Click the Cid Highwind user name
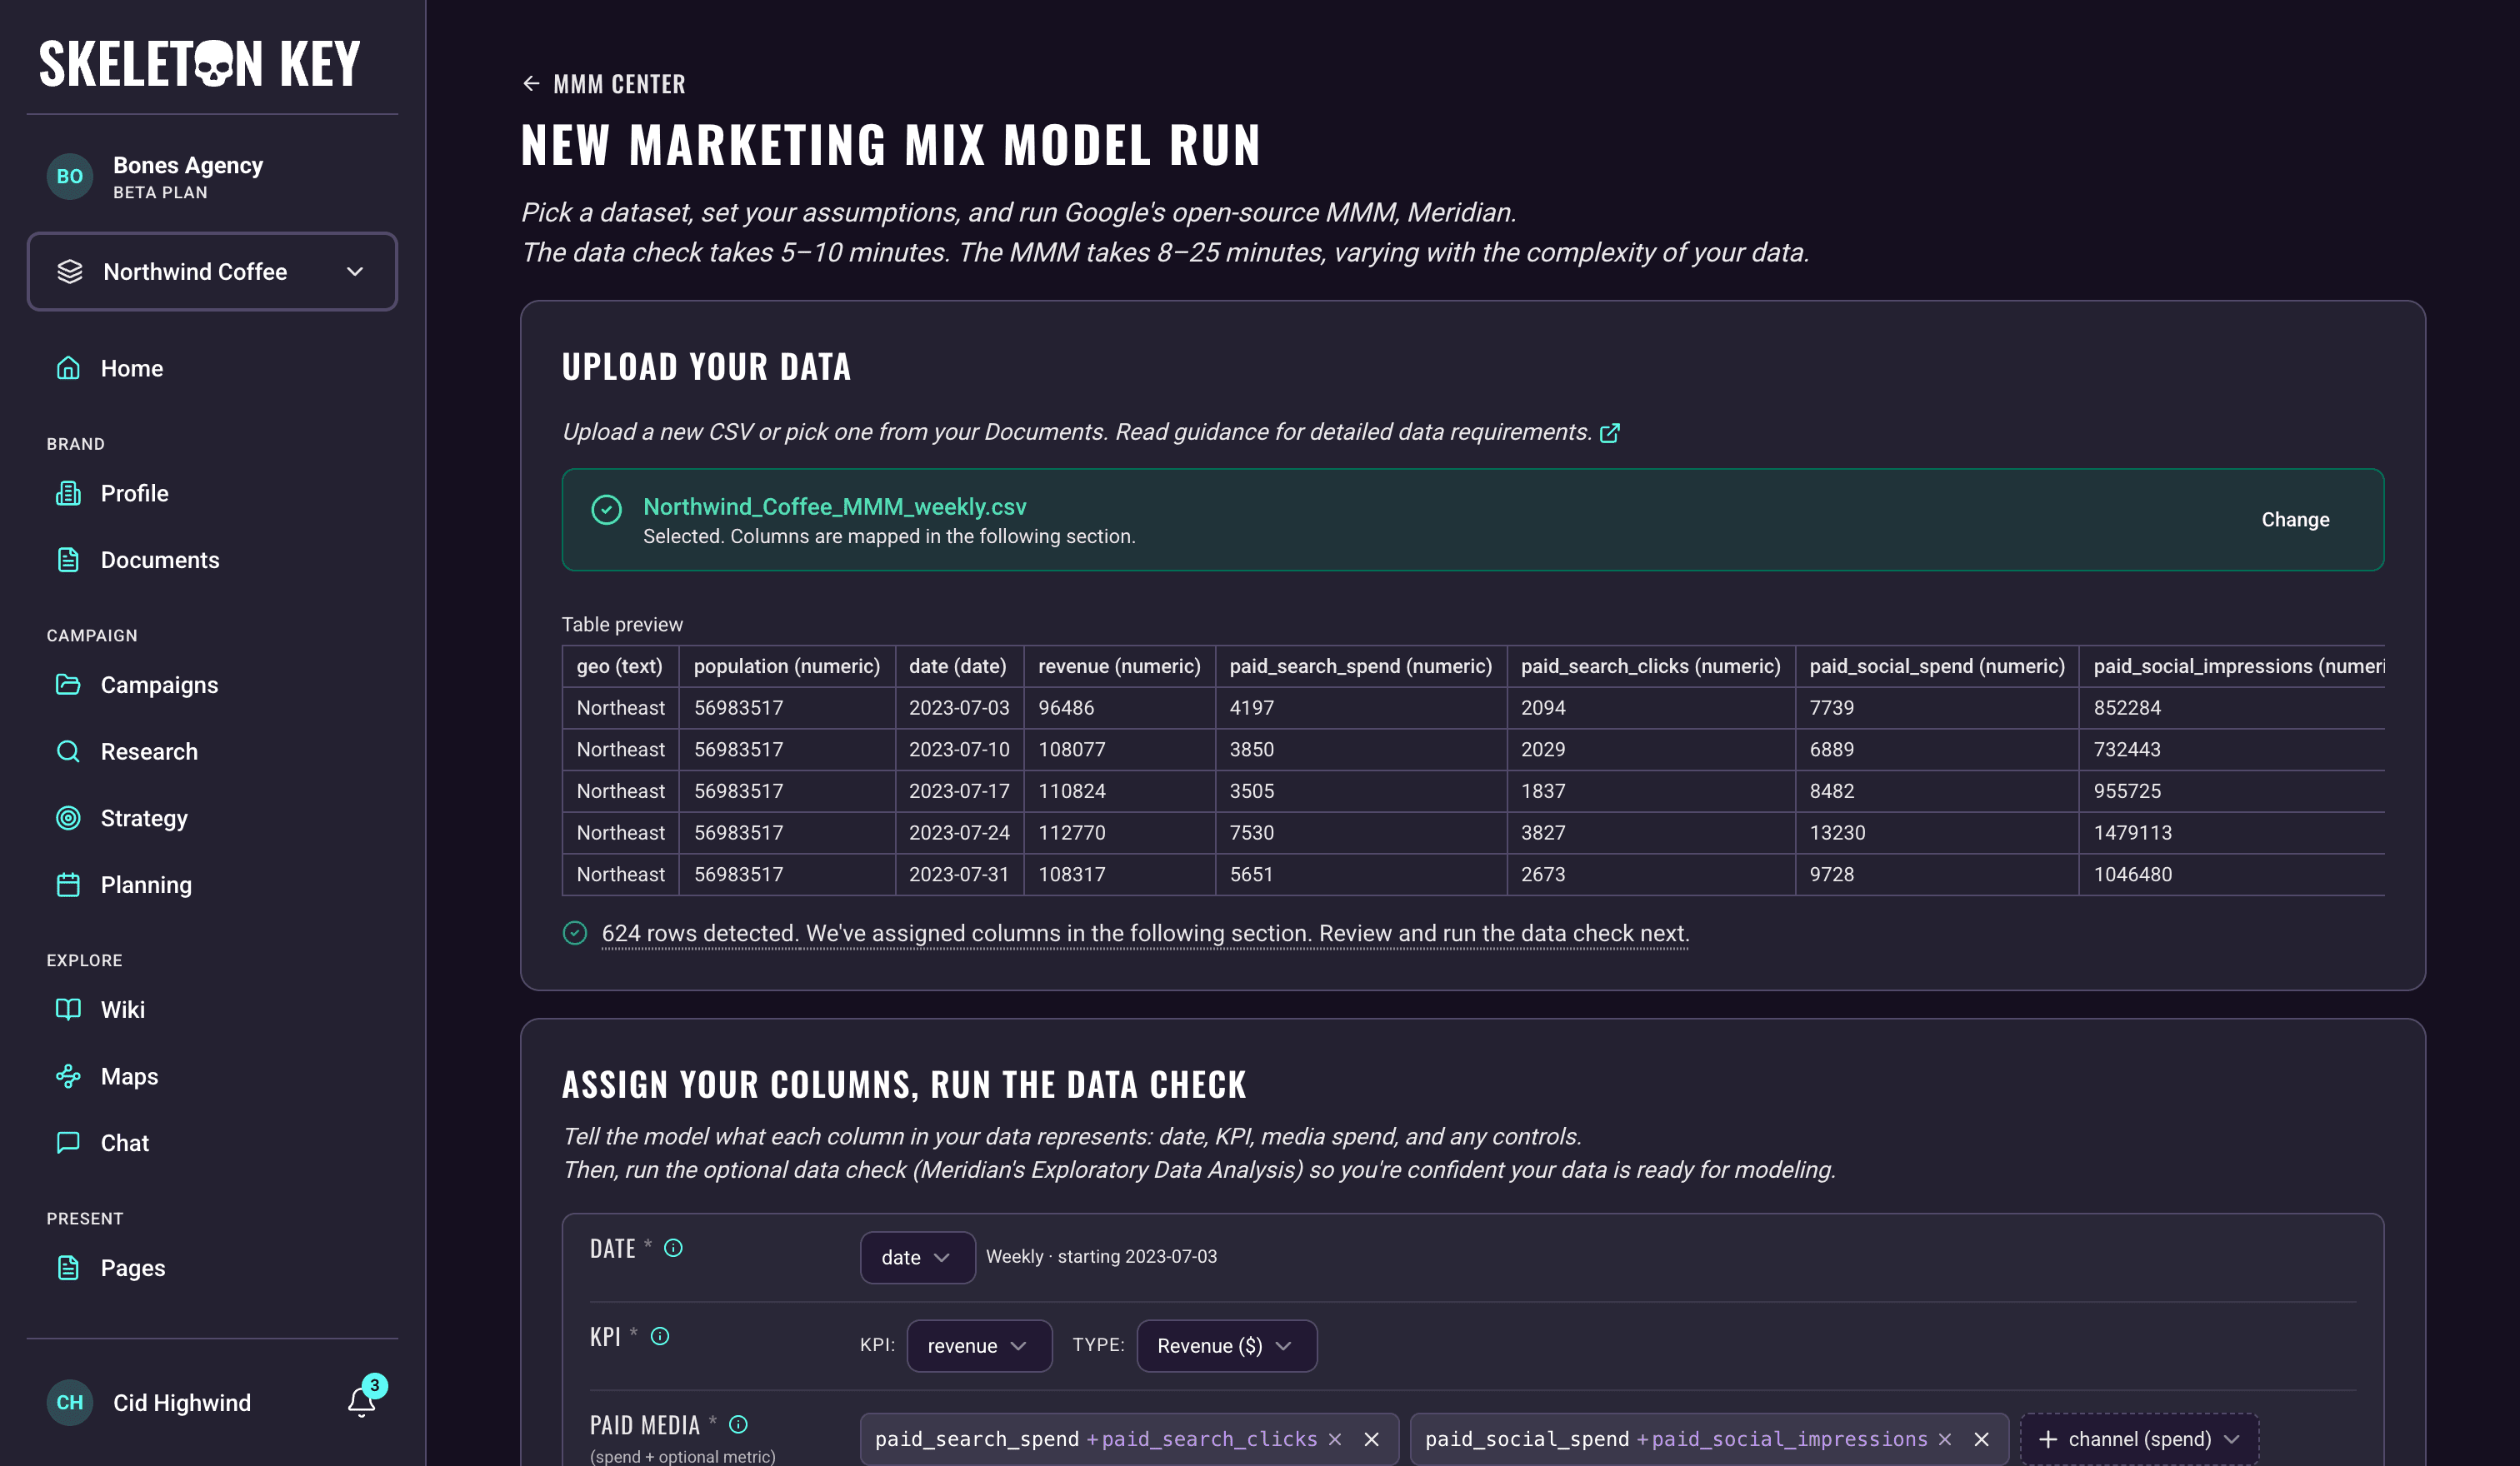Screen dimensions: 2520x1466 tap(182, 1403)
